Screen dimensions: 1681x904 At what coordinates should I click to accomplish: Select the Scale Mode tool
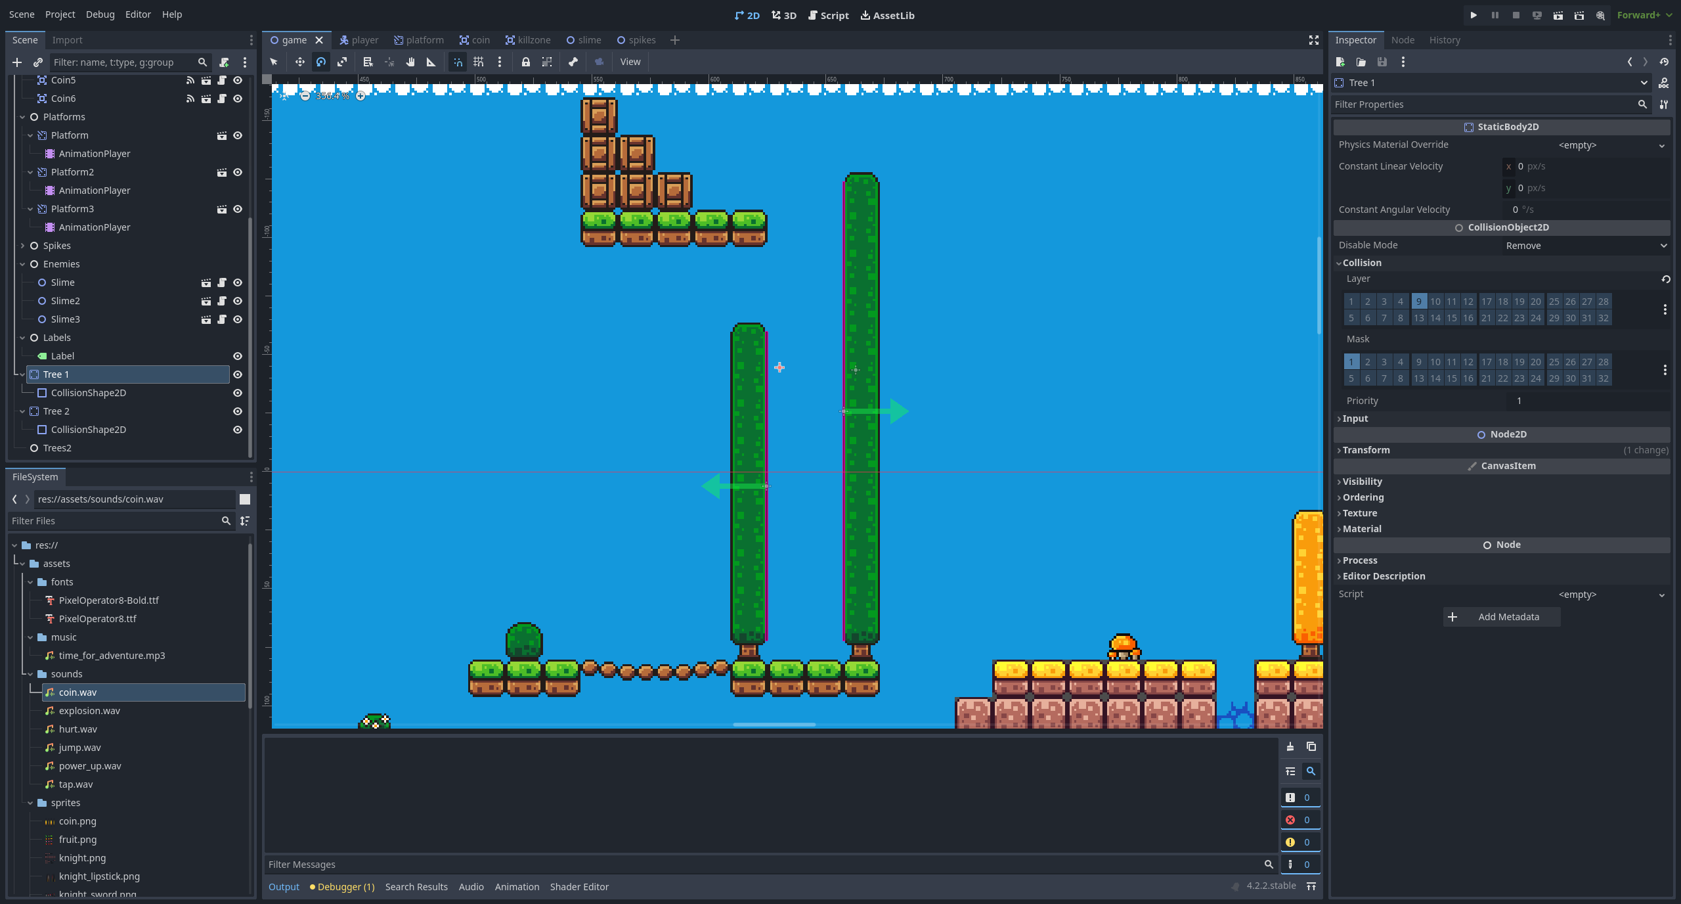(342, 62)
